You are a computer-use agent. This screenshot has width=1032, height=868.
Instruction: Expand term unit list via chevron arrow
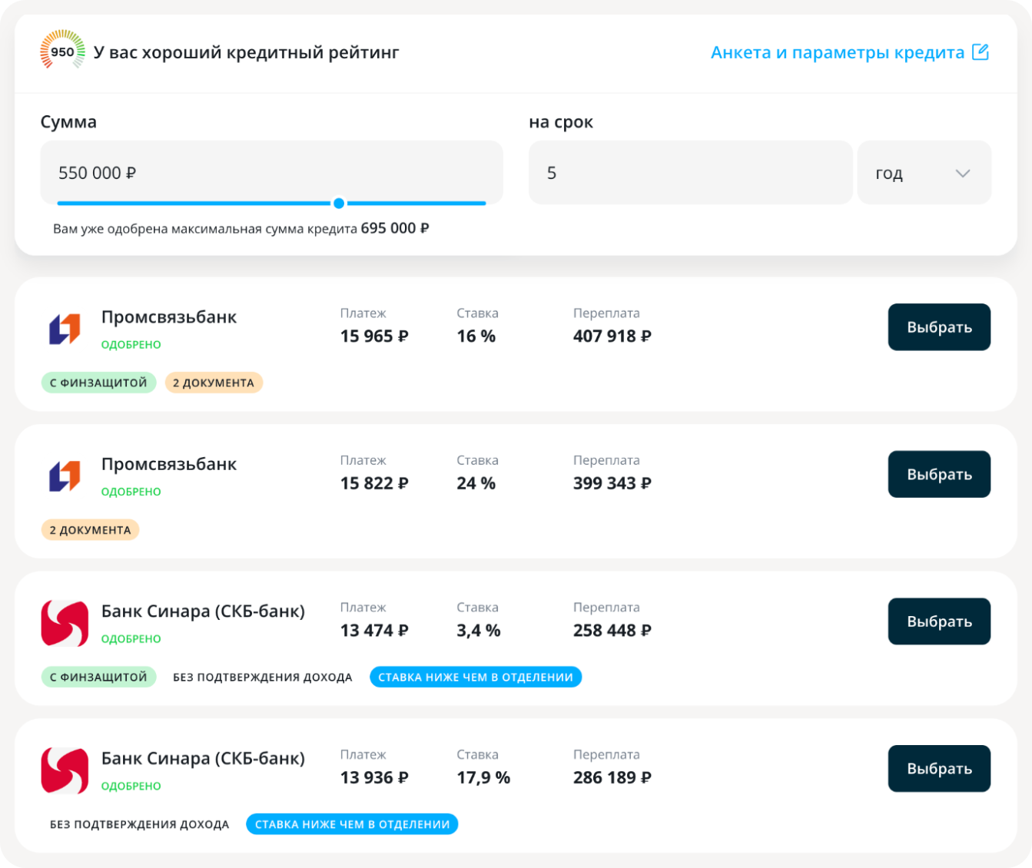[962, 174]
